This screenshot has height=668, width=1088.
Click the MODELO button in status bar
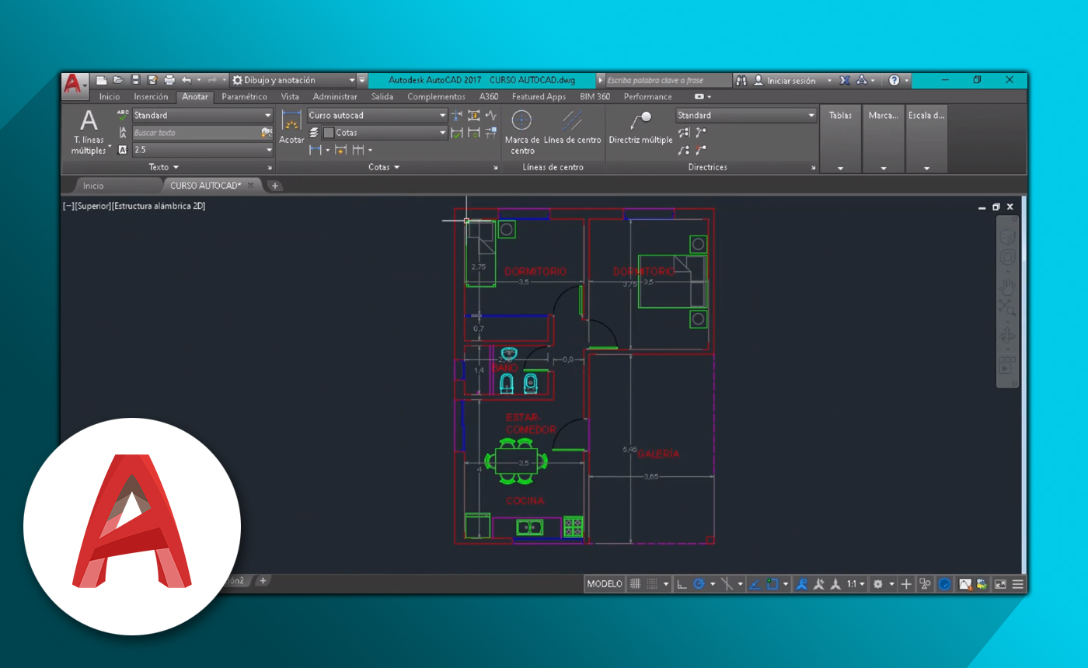point(605,584)
